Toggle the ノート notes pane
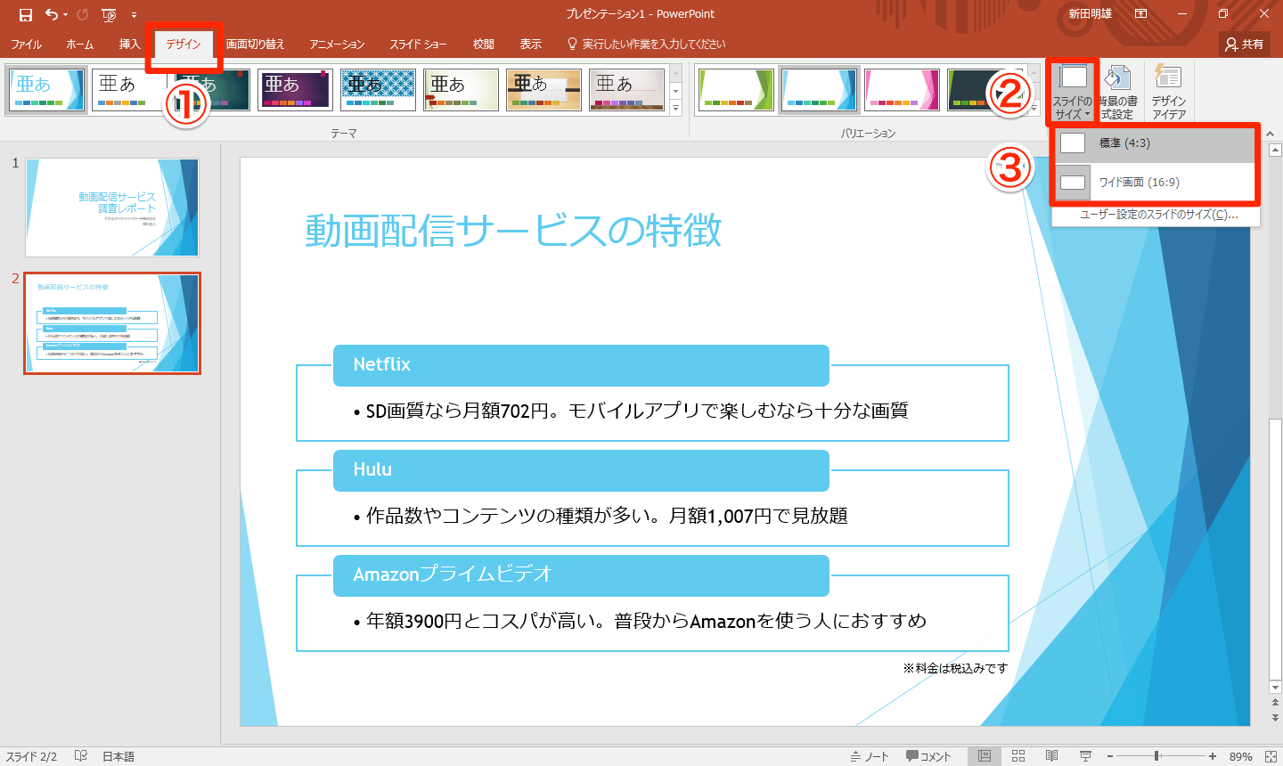This screenshot has width=1283, height=766. pos(870,756)
